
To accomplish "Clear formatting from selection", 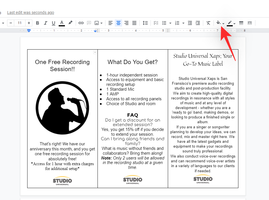I will (208, 23).
